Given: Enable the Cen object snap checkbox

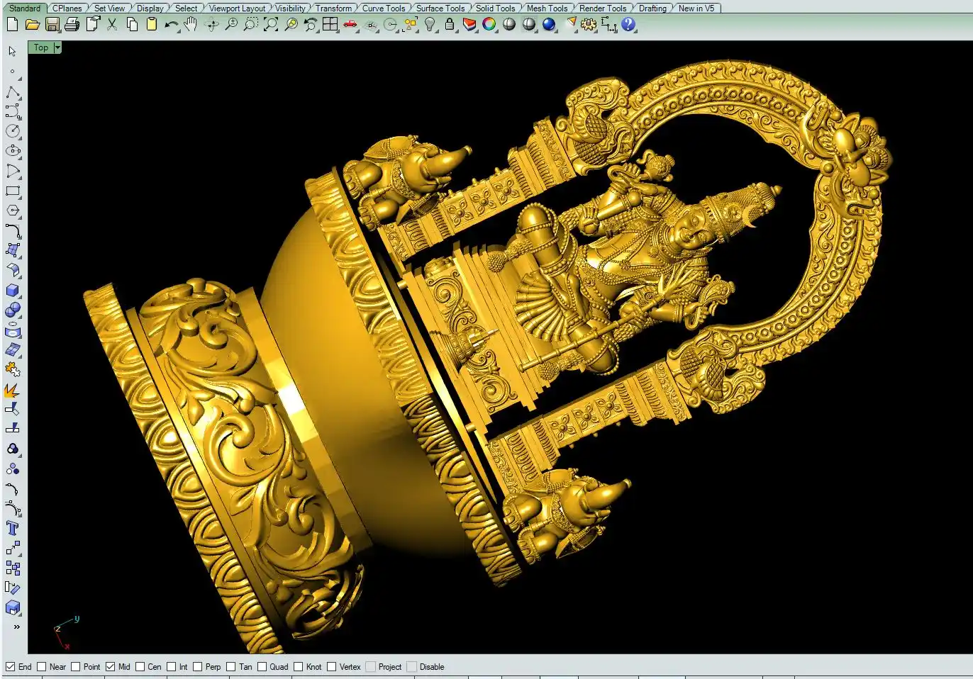Looking at the screenshot, I should tap(140, 667).
